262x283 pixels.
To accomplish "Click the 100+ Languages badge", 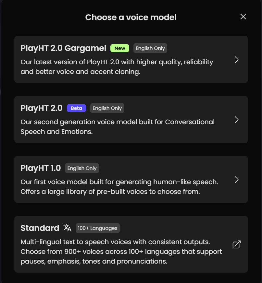I will (x=98, y=228).
